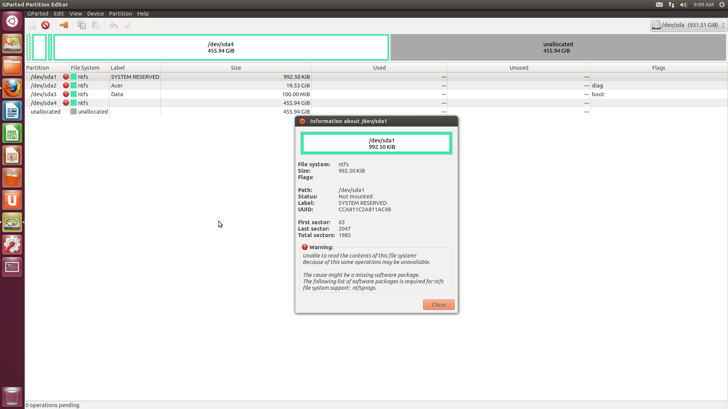Open the /dev/sda device selector dropdown
728x409 pixels.
coord(688,25)
